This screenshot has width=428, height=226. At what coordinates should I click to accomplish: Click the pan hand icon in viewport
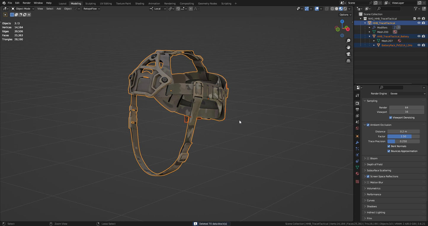pyautogui.click(x=348, y=47)
